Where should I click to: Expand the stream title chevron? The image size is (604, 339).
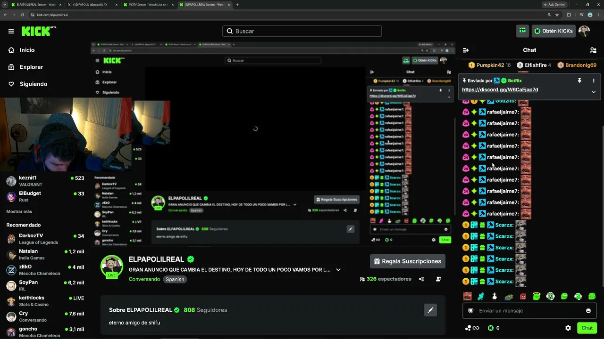click(338, 270)
